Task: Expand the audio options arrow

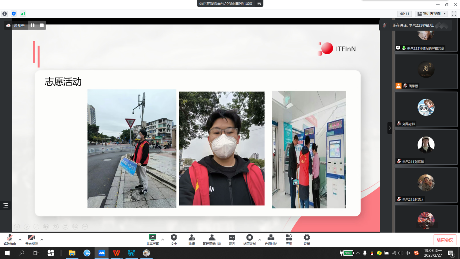Action: [x=20, y=240]
